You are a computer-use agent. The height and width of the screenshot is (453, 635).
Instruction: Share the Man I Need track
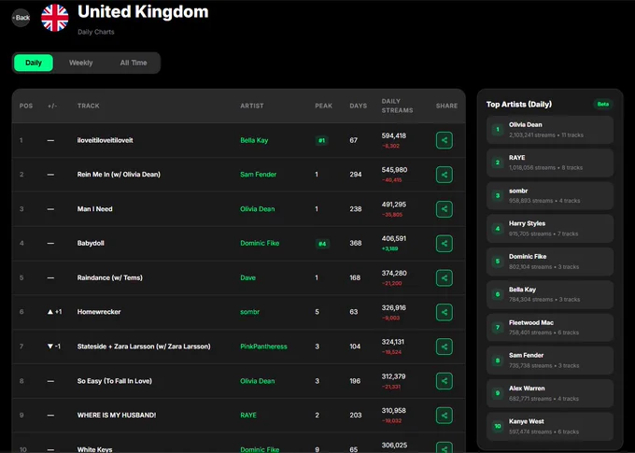click(x=444, y=209)
